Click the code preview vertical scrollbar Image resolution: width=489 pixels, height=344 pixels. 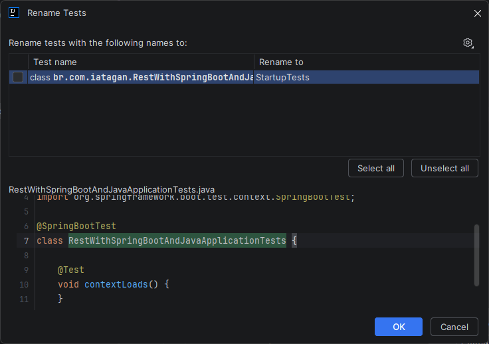pos(476,256)
